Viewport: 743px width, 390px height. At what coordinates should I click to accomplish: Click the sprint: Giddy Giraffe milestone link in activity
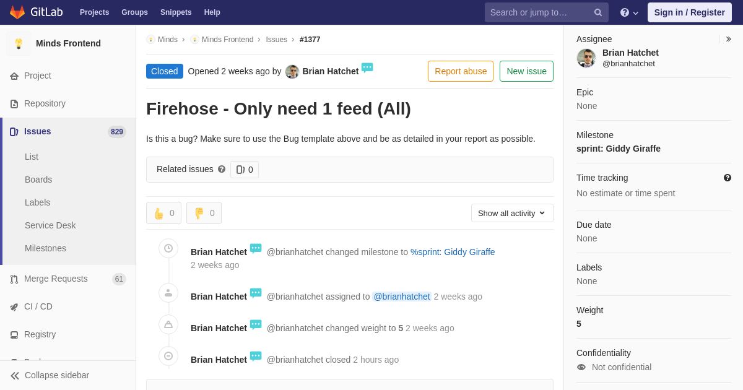point(453,252)
